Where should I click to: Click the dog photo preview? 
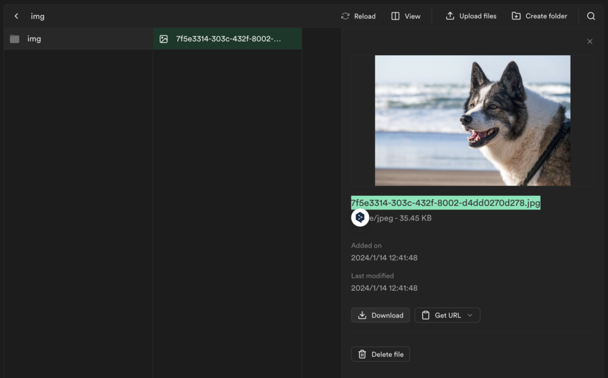[472, 120]
